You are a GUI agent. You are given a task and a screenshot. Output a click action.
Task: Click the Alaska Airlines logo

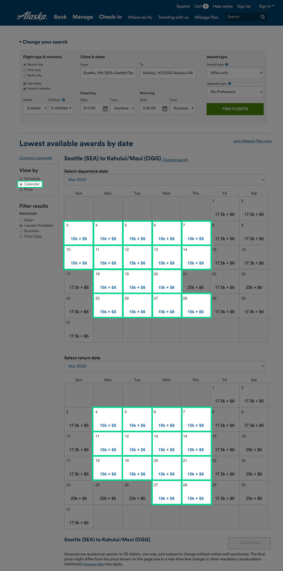(x=32, y=16)
